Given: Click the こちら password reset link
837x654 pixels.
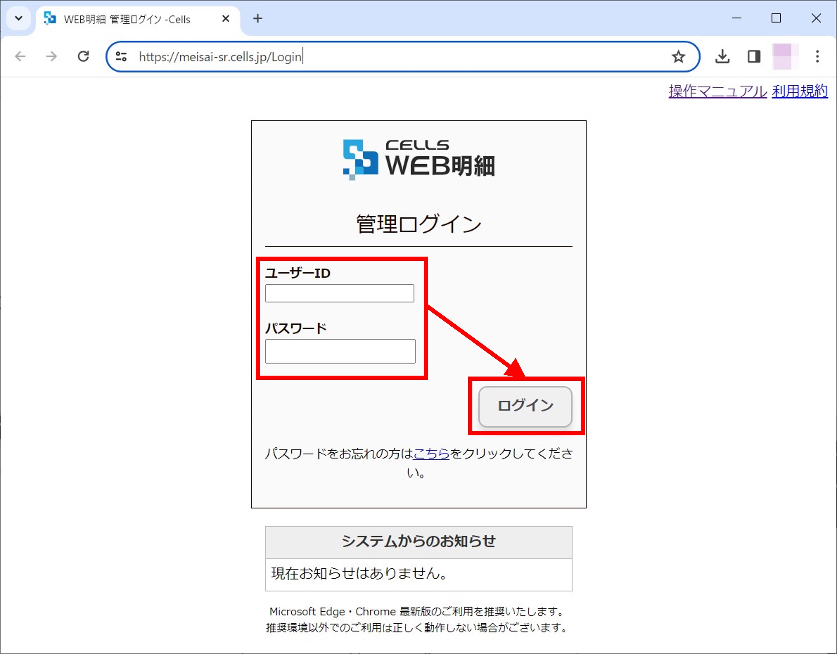Looking at the screenshot, I should (431, 454).
